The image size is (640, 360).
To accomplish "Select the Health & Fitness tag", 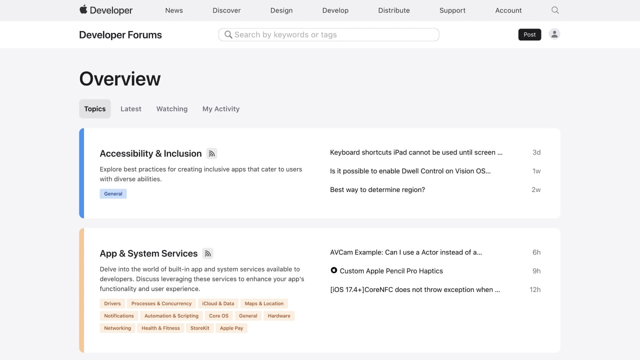I will (160, 328).
